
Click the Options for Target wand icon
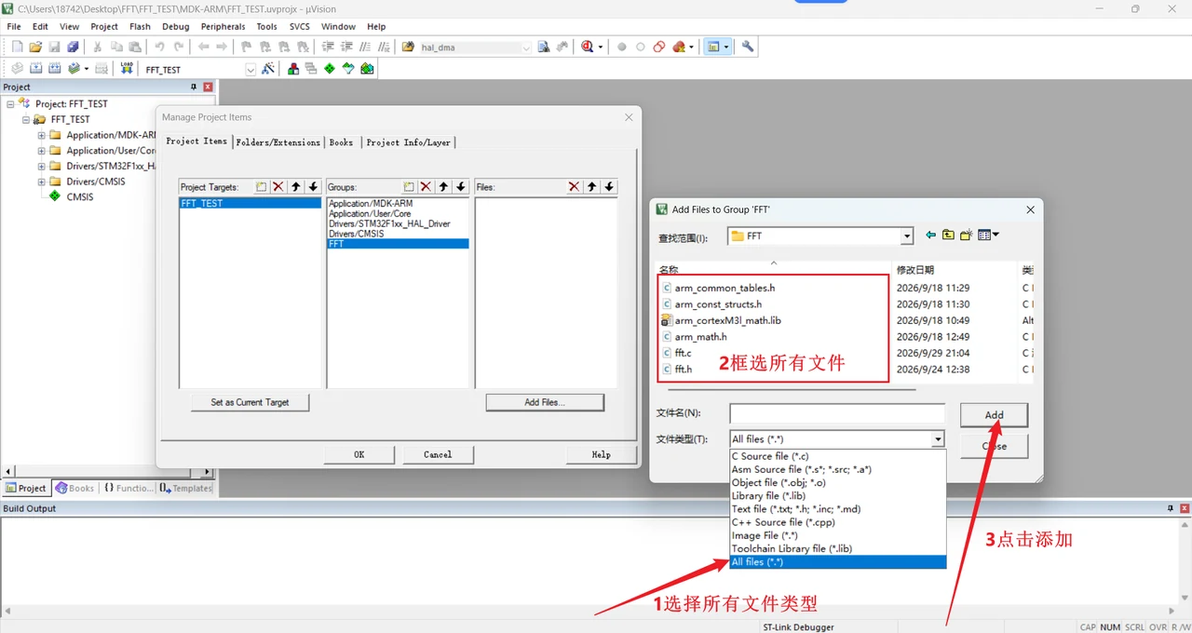click(x=268, y=69)
